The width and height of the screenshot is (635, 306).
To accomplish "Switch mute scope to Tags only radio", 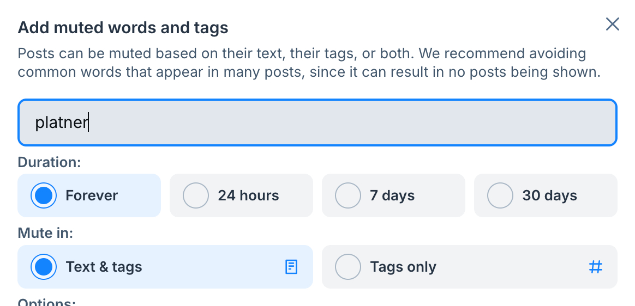I will point(348,267).
